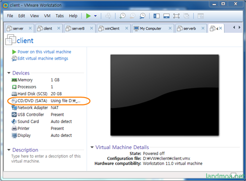Open the snapshot manager icon
The width and height of the screenshot is (246, 181).
pyautogui.click(x=142, y=16)
